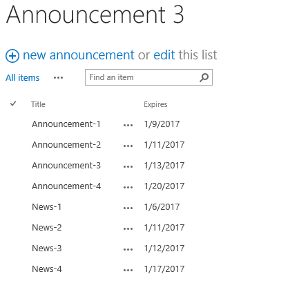Open ellipsis menu for News-1

coord(128,208)
